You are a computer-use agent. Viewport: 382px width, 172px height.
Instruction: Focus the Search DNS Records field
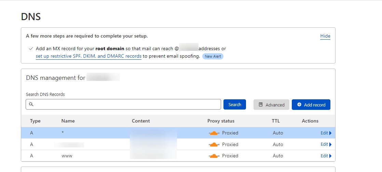click(x=123, y=104)
